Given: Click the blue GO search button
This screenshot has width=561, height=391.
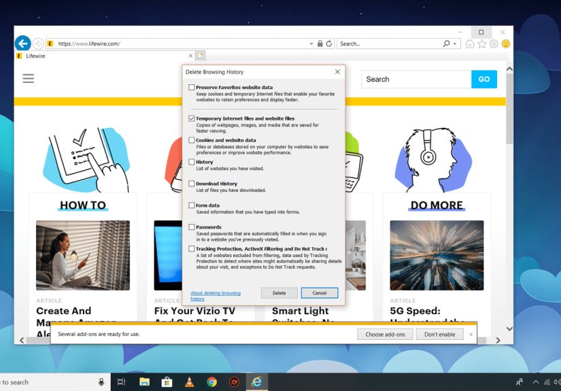Looking at the screenshot, I should pos(484,79).
